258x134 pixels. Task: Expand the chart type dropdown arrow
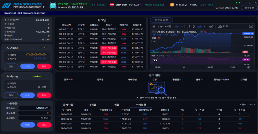click(x=204, y=26)
